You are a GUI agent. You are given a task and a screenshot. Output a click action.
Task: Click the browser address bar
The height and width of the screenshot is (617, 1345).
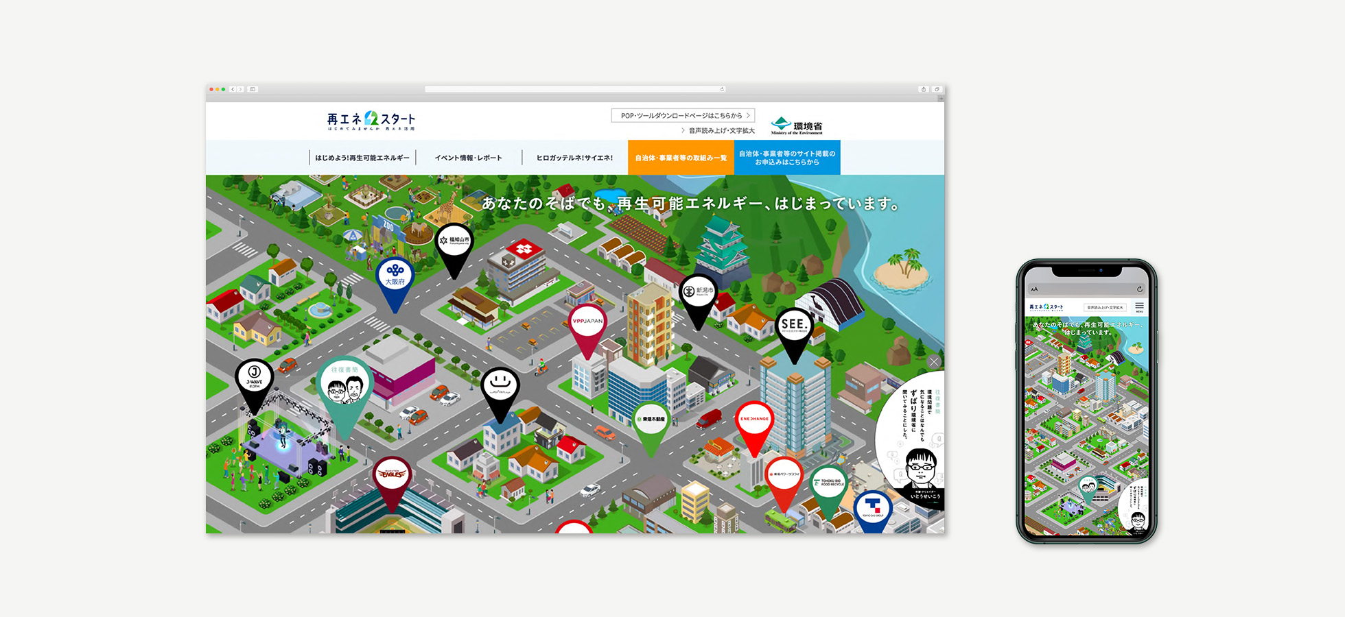(x=575, y=89)
